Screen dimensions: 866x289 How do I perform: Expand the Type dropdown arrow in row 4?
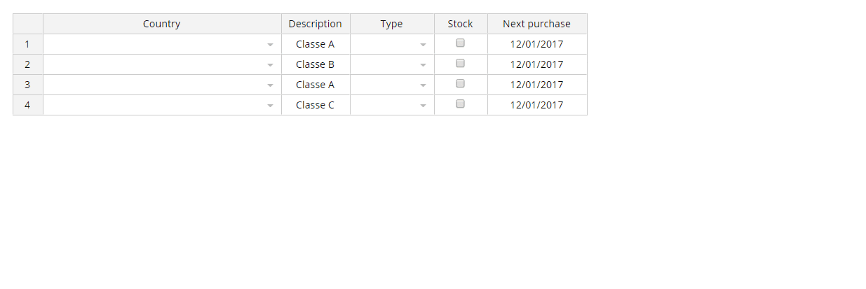(x=423, y=106)
